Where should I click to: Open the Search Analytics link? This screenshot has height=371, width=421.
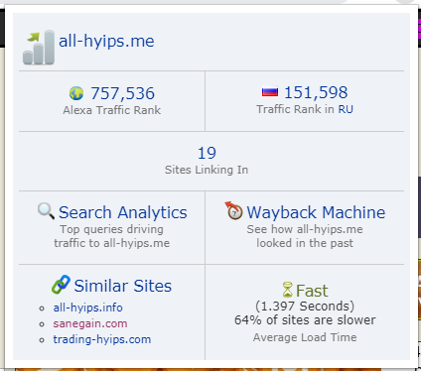[123, 212]
